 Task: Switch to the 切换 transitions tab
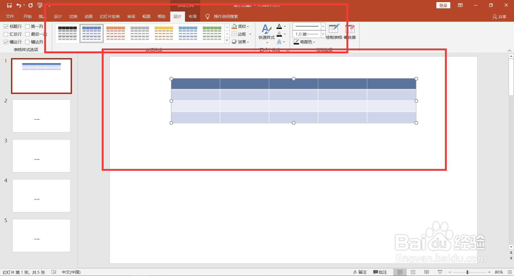pos(73,17)
